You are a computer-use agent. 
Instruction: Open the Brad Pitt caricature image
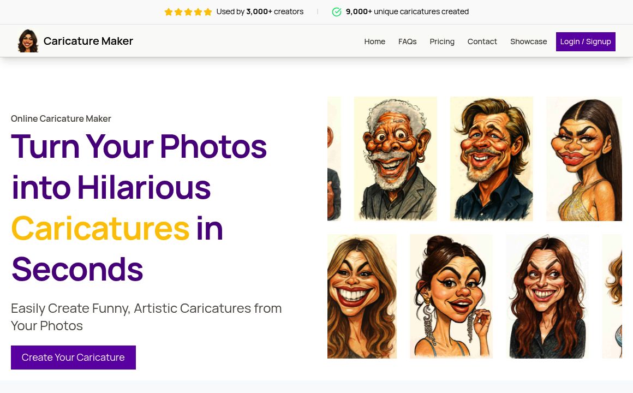tap(491, 158)
